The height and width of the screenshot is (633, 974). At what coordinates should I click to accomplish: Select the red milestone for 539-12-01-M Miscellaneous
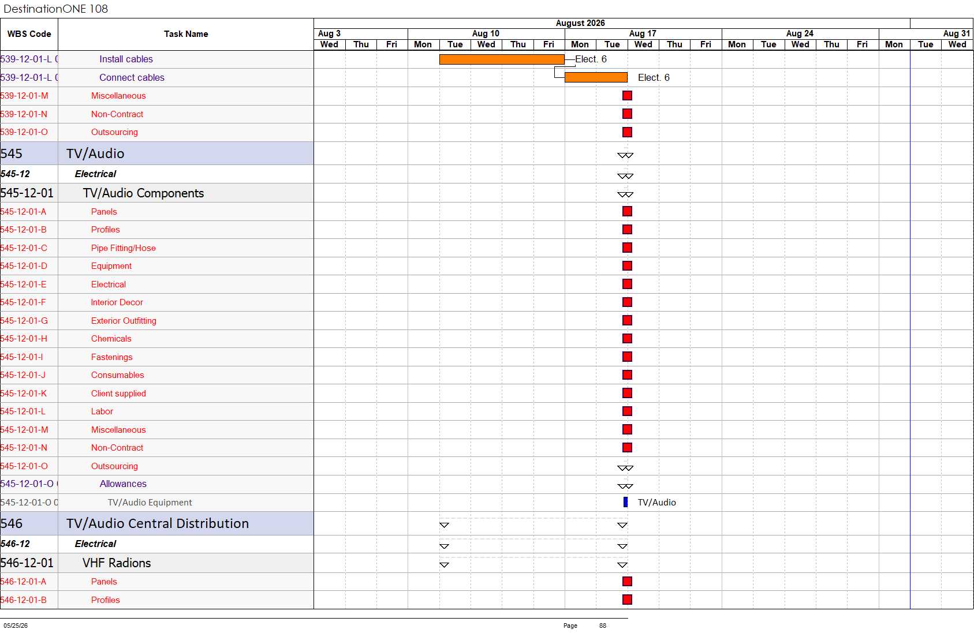(x=627, y=96)
